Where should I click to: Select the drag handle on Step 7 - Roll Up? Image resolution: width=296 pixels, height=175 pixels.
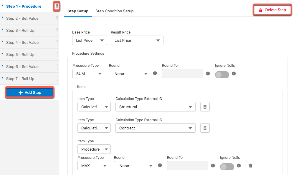(56, 79)
